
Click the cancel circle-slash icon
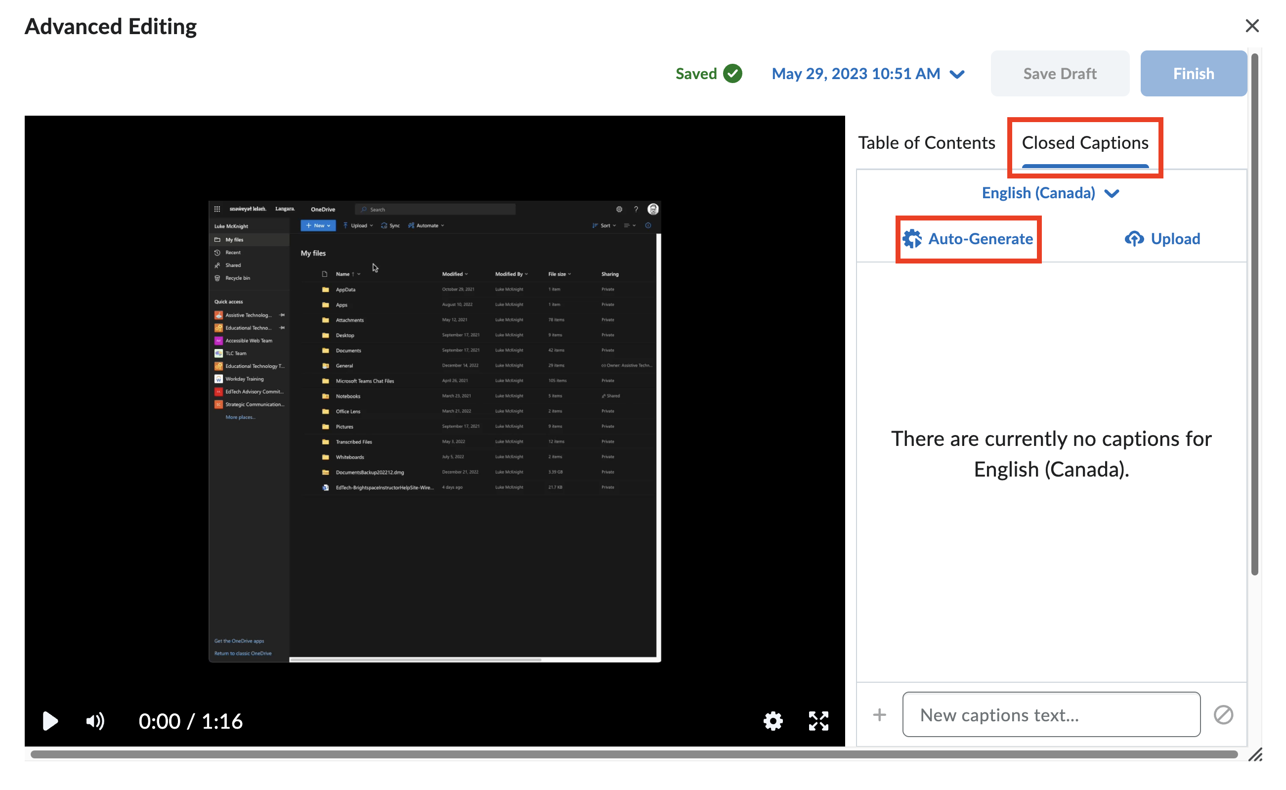point(1223,714)
